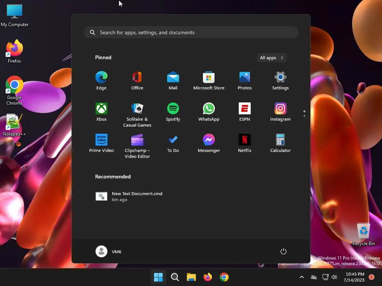
Task: Select the My Computer desktop icon
Action: point(15,15)
